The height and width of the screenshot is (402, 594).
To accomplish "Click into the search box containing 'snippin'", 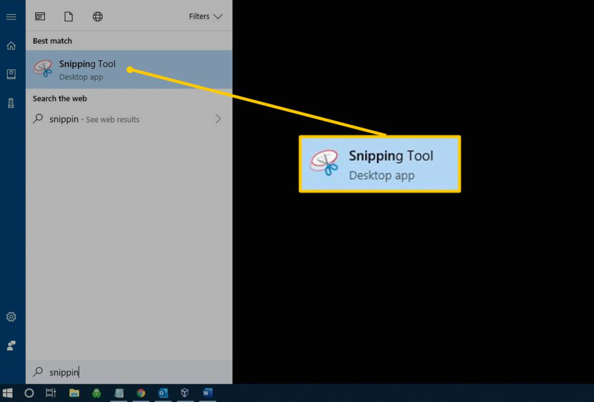I will [x=129, y=372].
